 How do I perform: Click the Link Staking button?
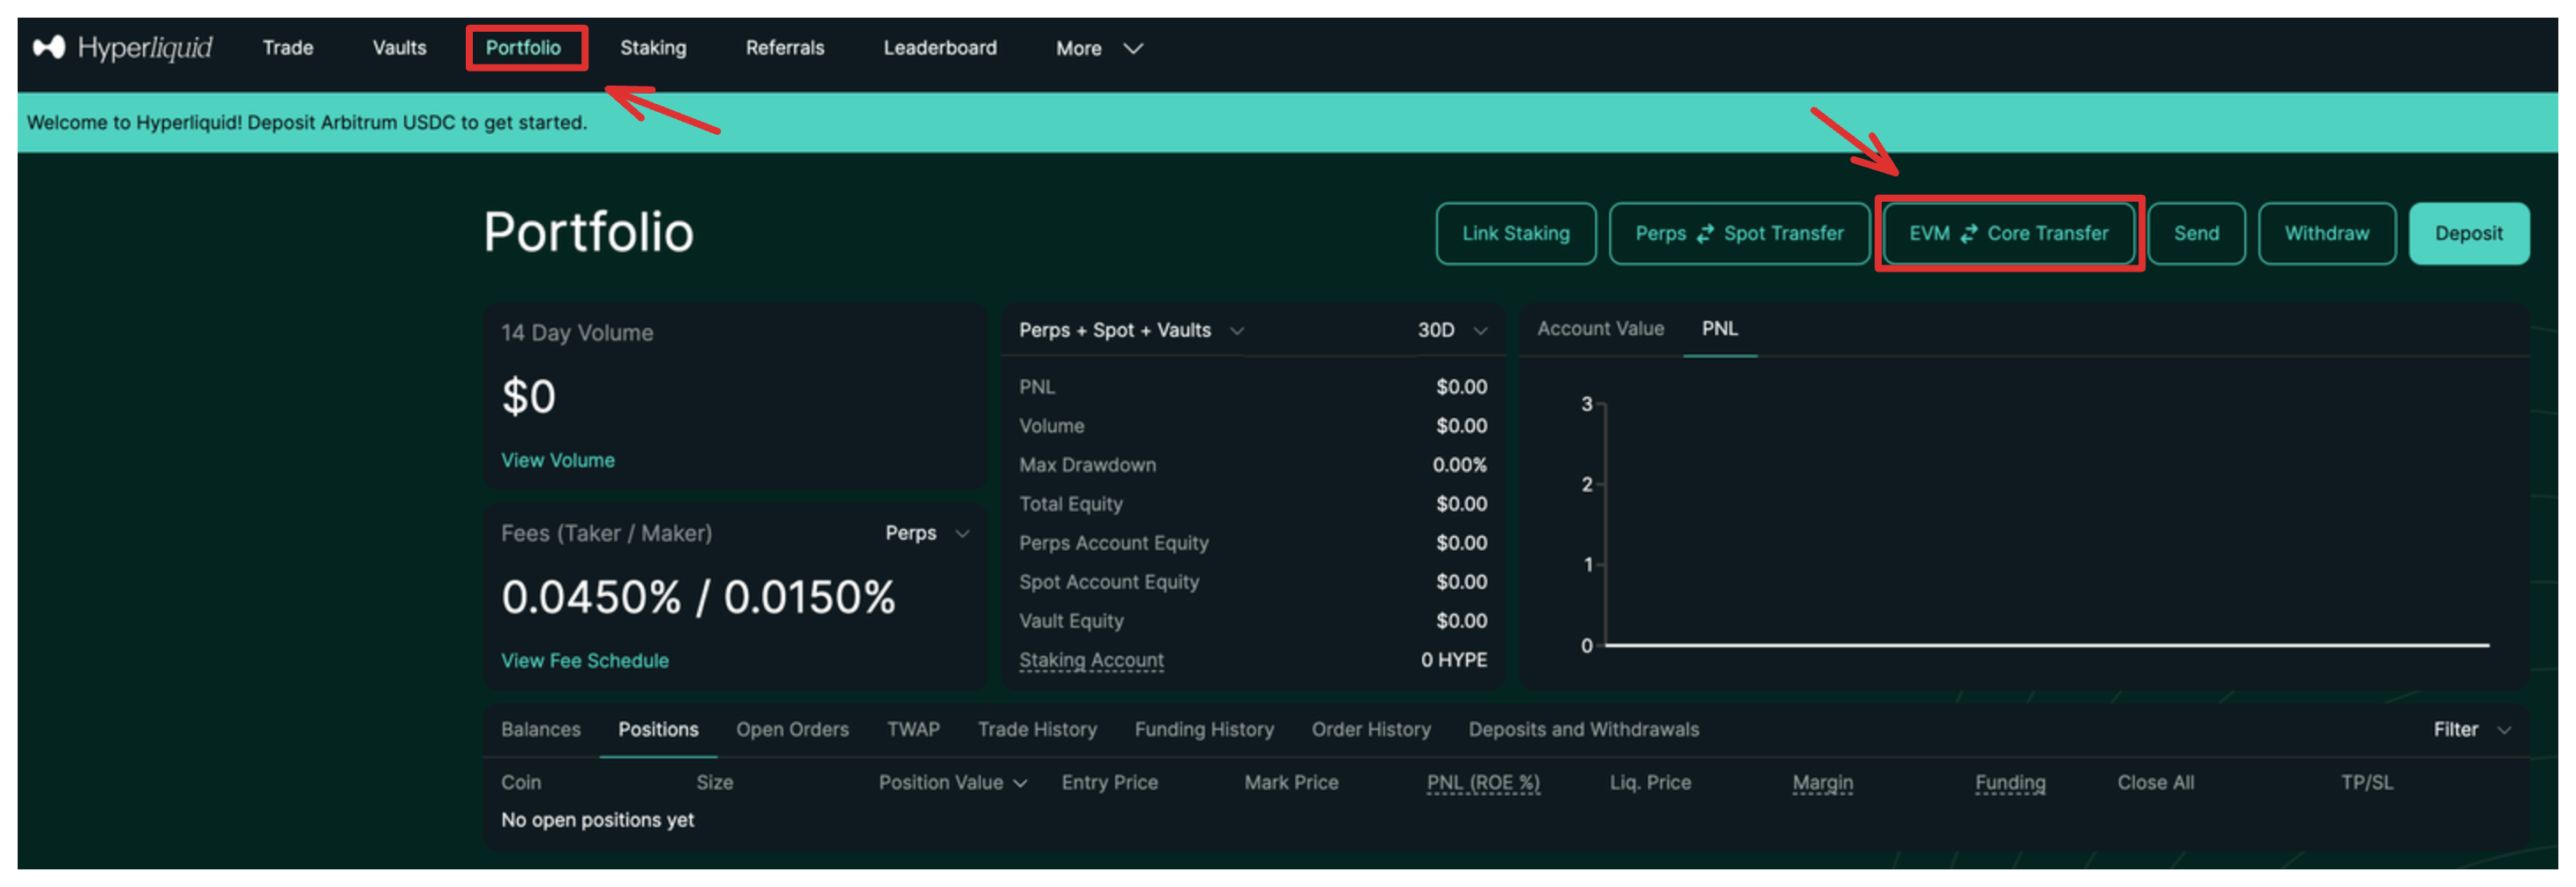coord(1515,233)
